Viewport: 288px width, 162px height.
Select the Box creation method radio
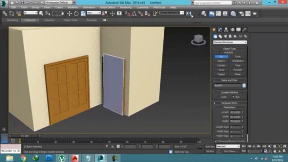[x=233, y=97]
